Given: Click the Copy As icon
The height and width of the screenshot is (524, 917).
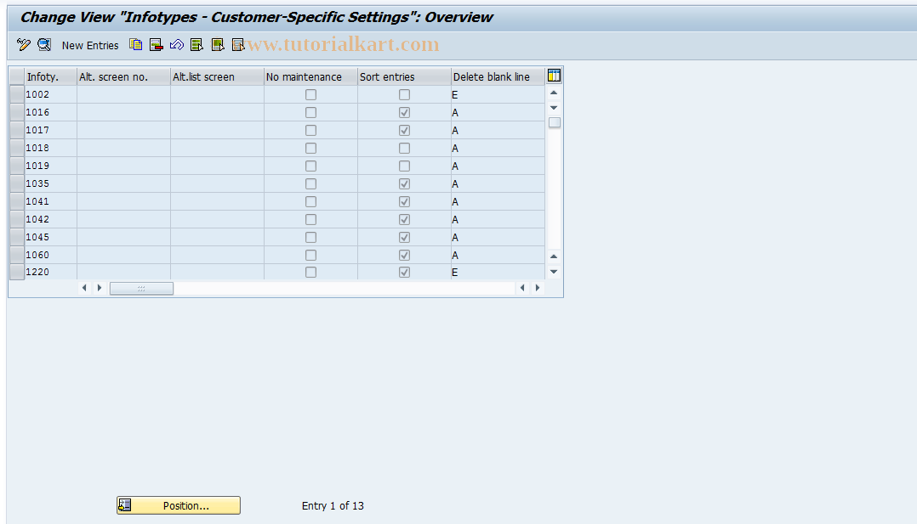Looking at the screenshot, I should [x=136, y=45].
